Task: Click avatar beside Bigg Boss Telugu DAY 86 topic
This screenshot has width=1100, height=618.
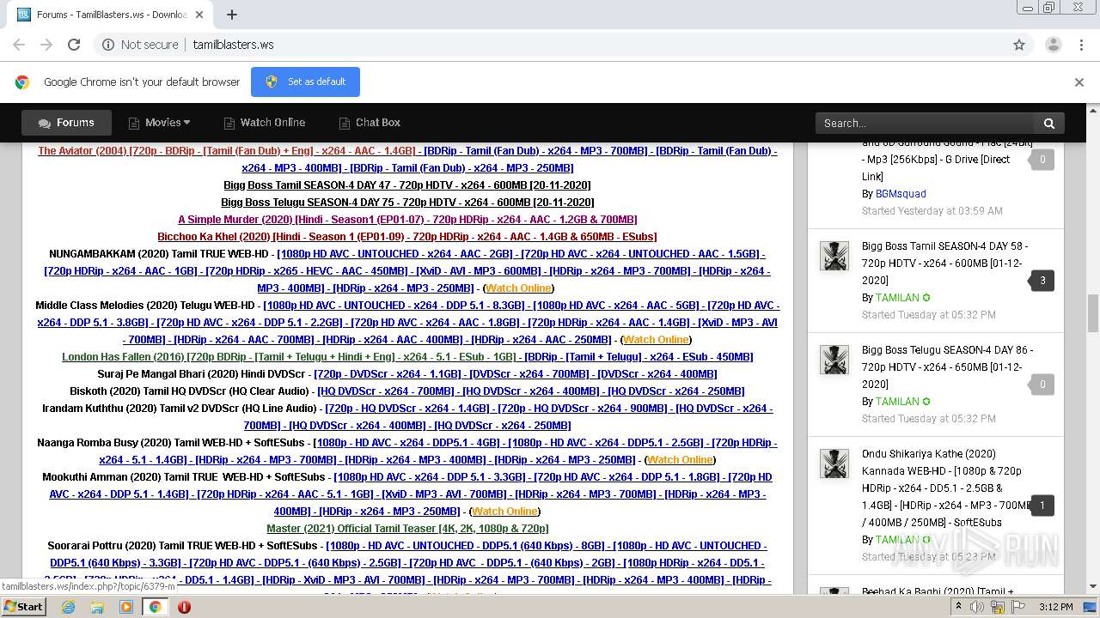Action: [x=834, y=360]
